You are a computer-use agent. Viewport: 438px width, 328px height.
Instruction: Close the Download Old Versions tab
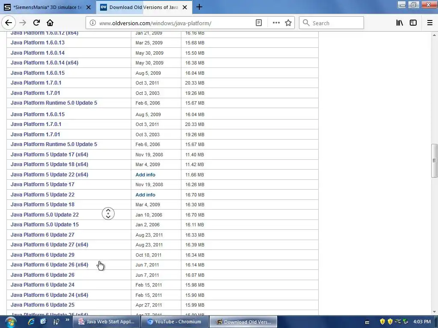click(185, 7)
